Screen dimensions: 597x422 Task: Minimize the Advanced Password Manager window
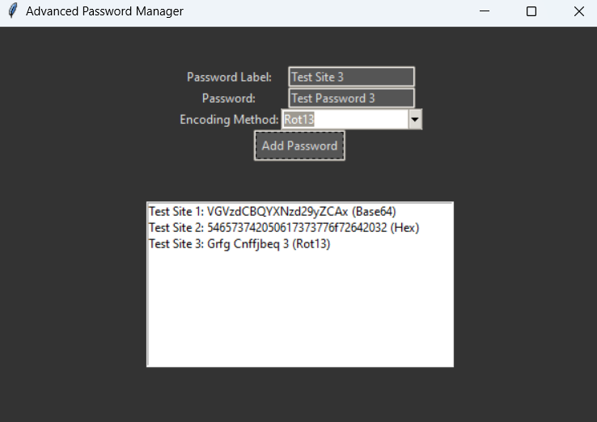pos(485,11)
